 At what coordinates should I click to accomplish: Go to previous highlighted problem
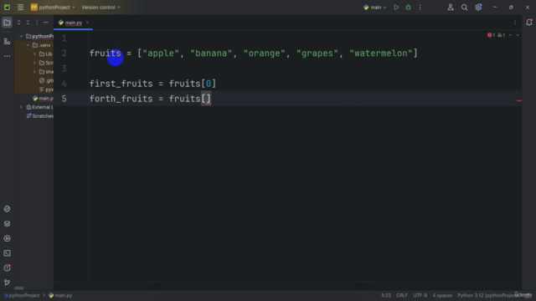coord(510,35)
